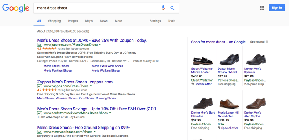
Task: Open 'Men's Dress Shoes at JCP' ad headline
Action: (x=92, y=41)
